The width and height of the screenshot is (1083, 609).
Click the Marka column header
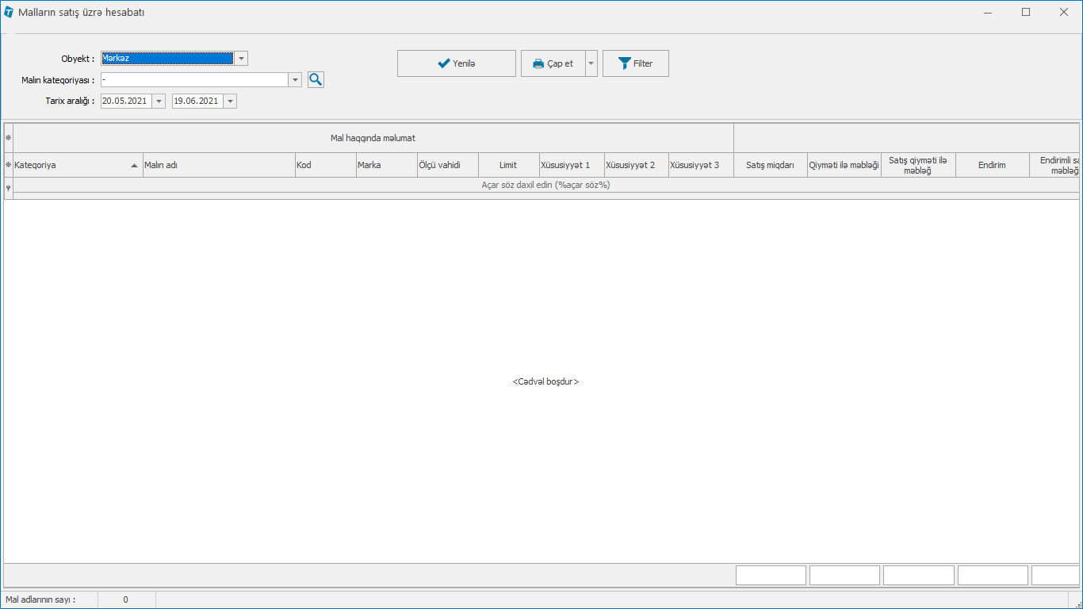pyautogui.click(x=385, y=165)
